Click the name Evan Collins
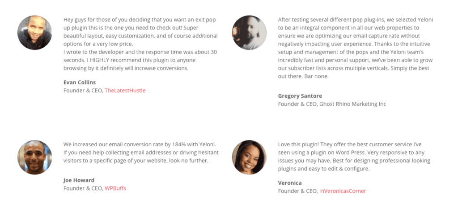Image resolution: width=458 pixels, height=211 pixels. (80, 83)
